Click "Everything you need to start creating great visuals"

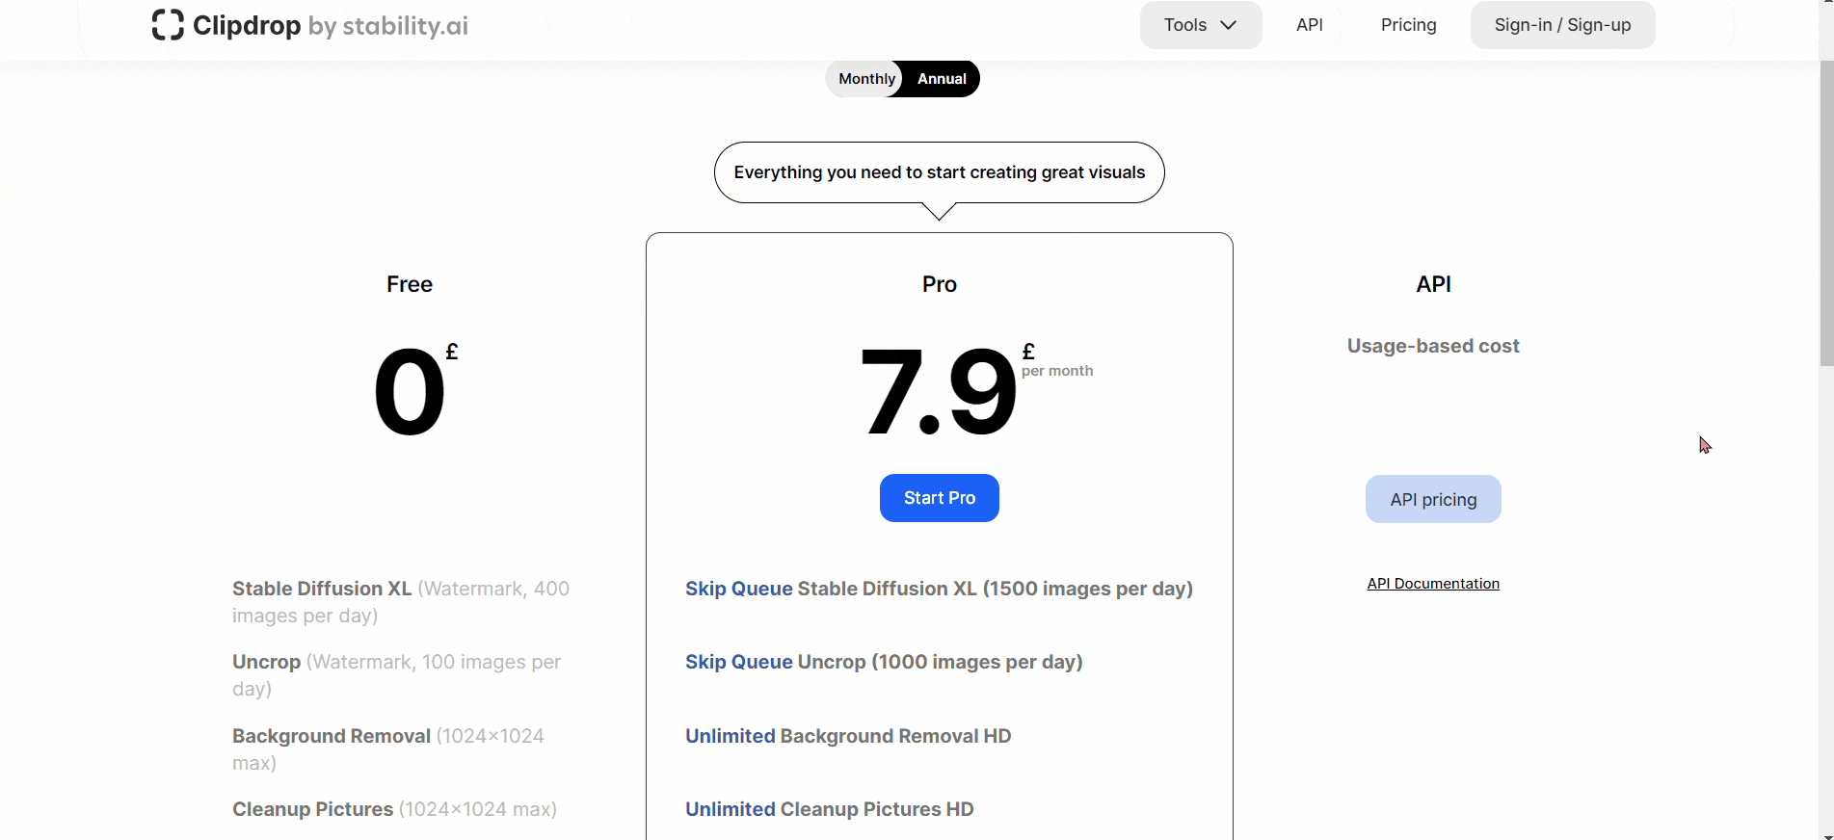point(940,172)
